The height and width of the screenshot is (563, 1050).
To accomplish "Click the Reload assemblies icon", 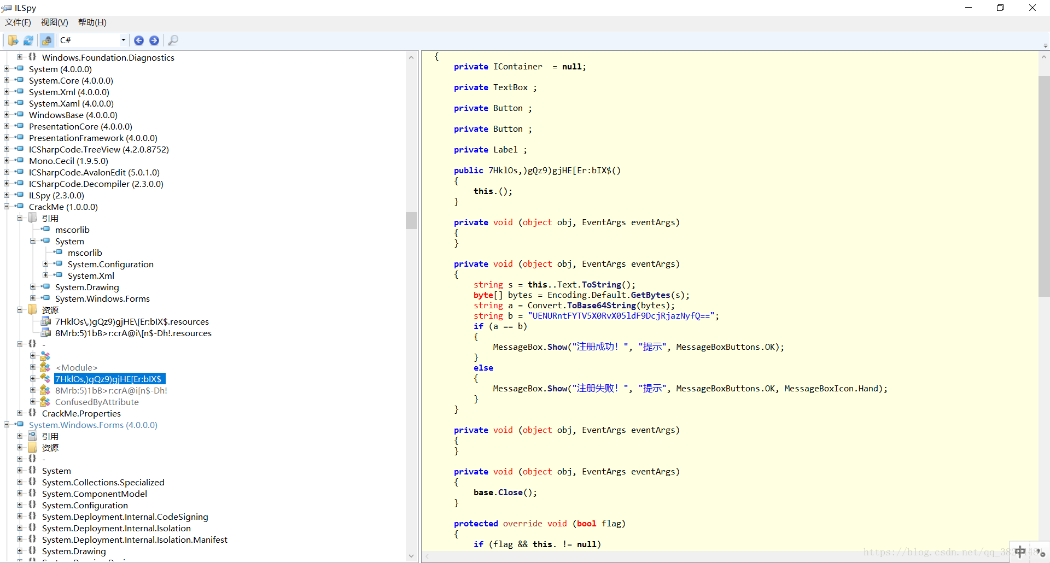I will [28, 40].
